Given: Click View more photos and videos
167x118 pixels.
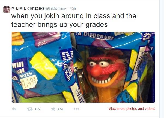Looking at the screenshot, I should [132, 109].
